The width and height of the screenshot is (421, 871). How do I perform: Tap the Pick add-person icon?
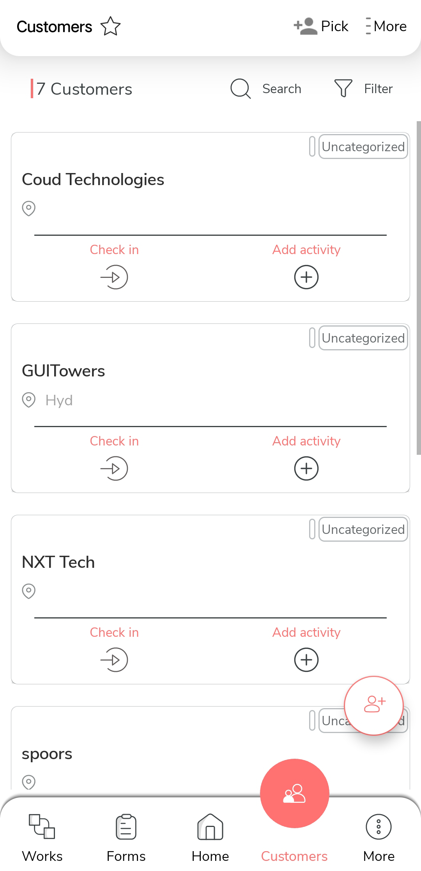305,26
